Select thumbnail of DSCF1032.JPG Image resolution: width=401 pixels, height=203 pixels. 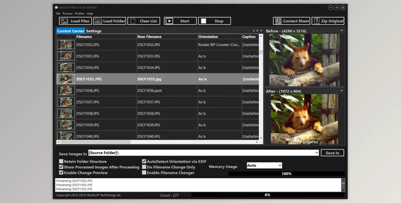click(x=66, y=44)
